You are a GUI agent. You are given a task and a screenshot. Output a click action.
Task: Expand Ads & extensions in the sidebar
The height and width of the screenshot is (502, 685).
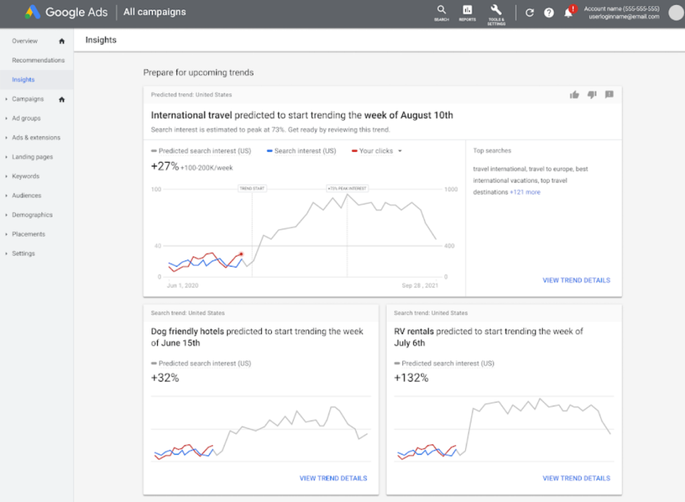pos(6,138)
